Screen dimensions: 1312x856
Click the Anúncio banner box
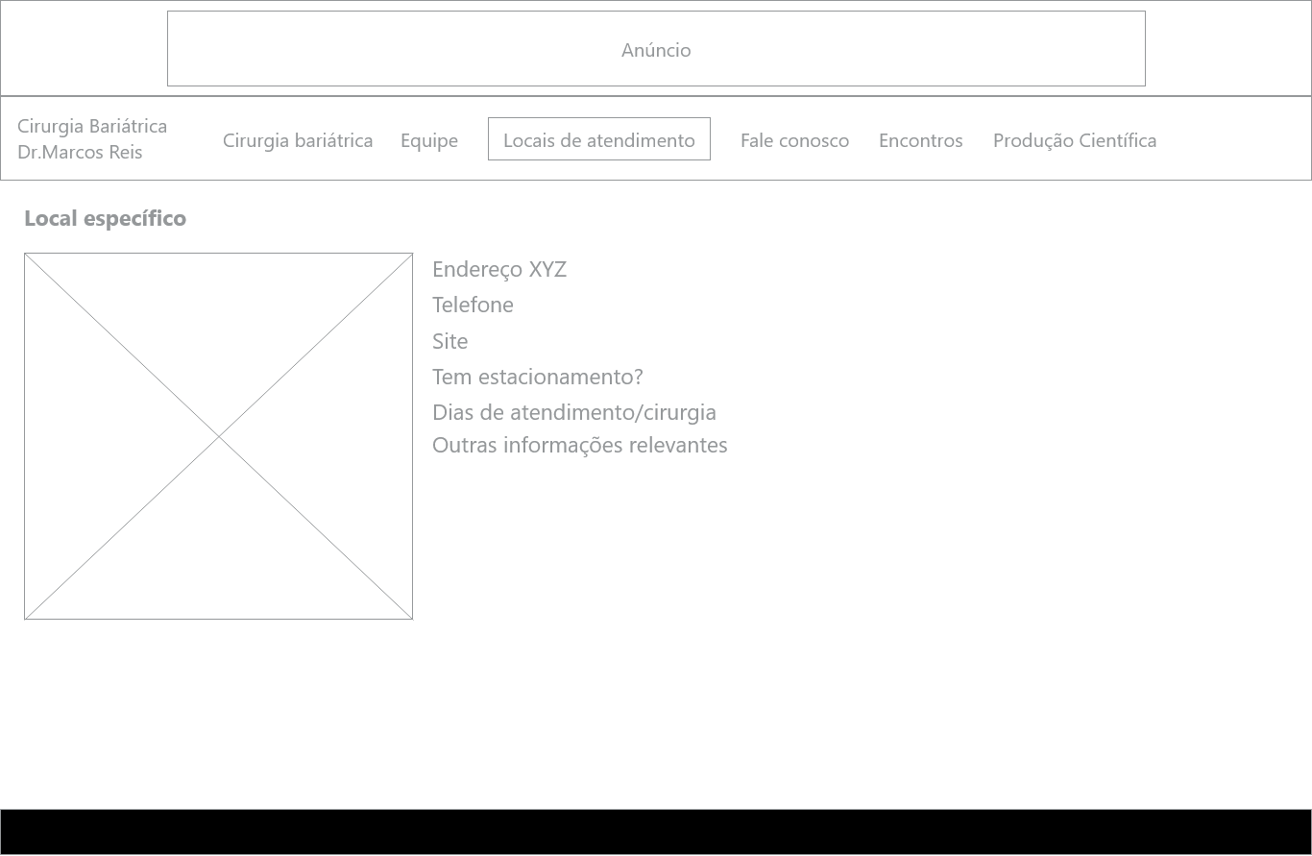pyautogui.click(x=656, y=49)
